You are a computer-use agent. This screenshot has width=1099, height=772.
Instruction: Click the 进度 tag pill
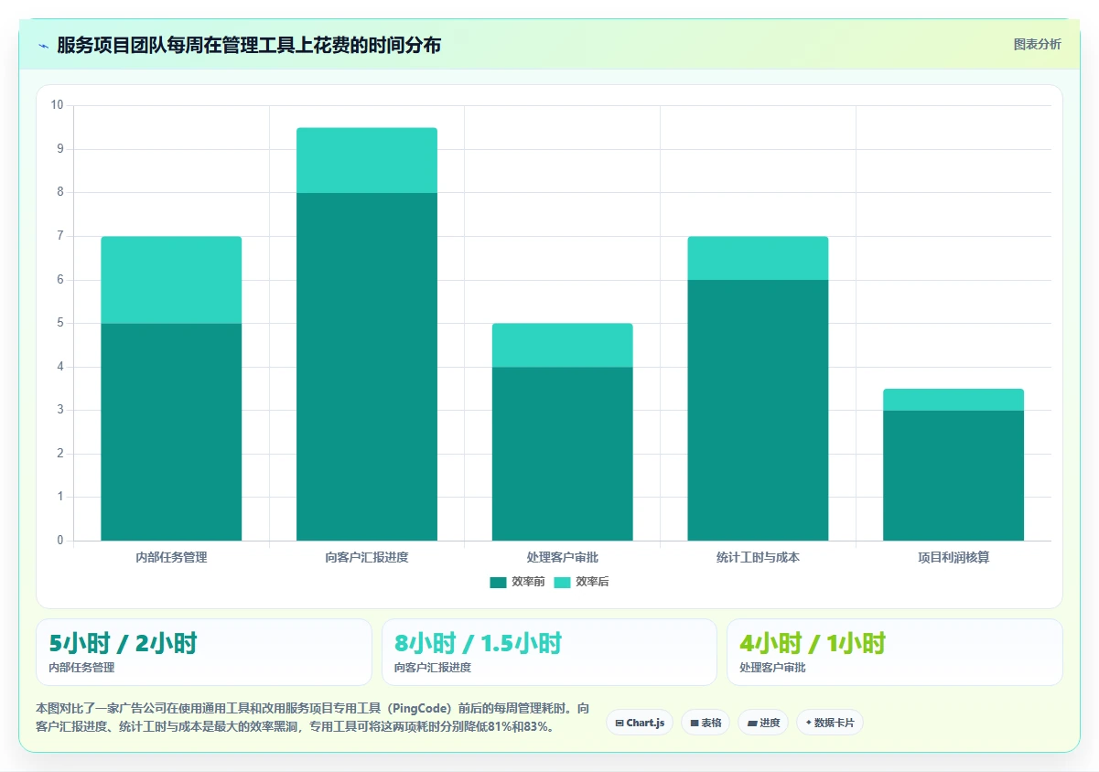point(763,723)
